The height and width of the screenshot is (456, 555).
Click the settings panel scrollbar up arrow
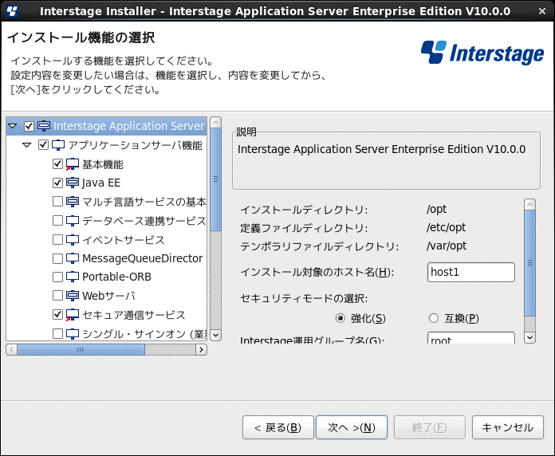click(529, 204)
